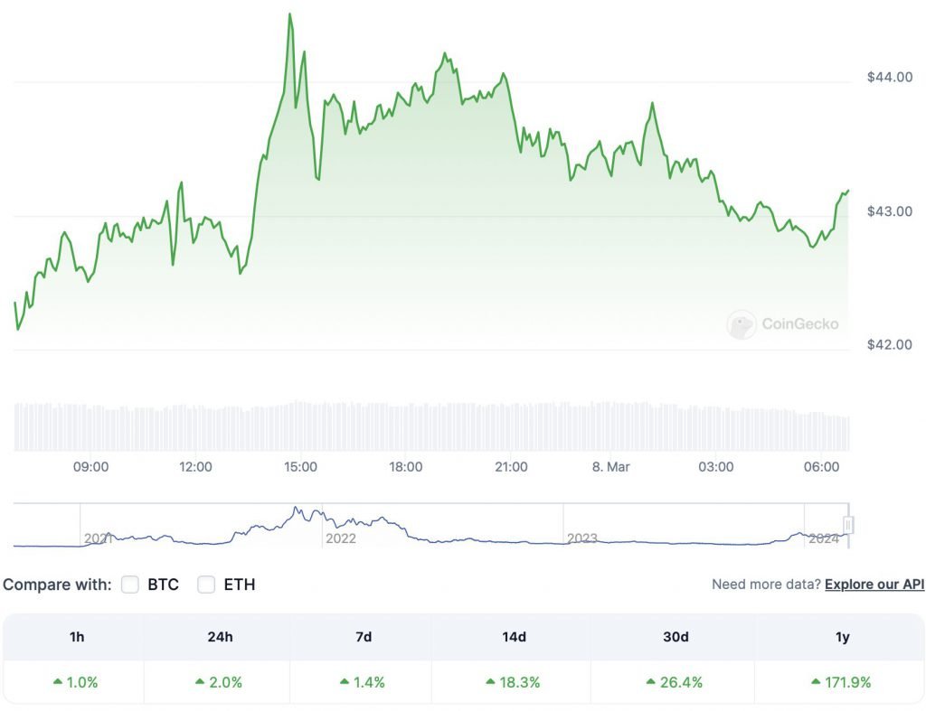Click the $44.00 price axis label
Screen dimensions: 926x711
(x=890, y=78)
